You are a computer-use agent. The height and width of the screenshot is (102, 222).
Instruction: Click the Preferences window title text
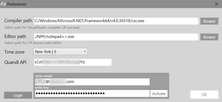point(17,4)
